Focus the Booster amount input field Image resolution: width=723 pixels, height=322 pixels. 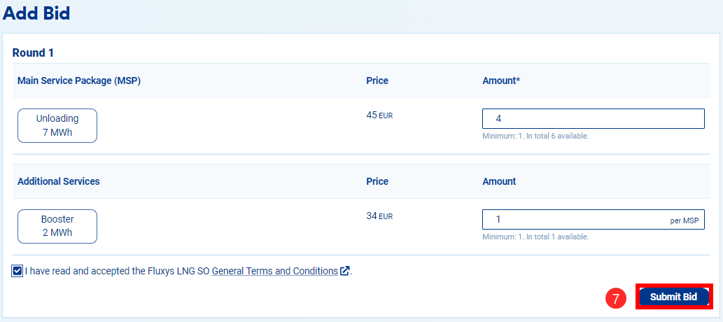[574, 220]
